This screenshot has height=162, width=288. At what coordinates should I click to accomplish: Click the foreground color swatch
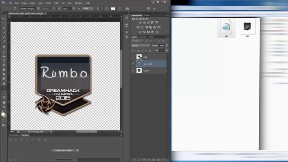[3, 114]
